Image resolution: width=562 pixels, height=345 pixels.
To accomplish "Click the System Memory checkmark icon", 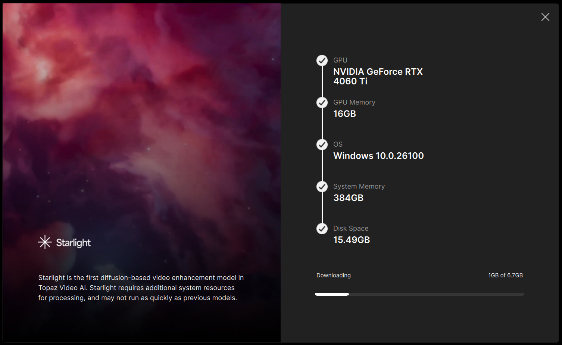I will click(x=322, y=186).
